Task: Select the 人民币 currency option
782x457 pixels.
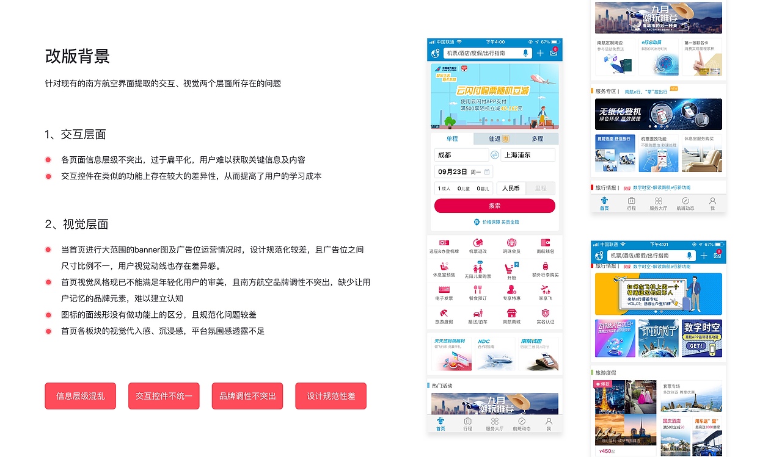Action: point(511,189)
